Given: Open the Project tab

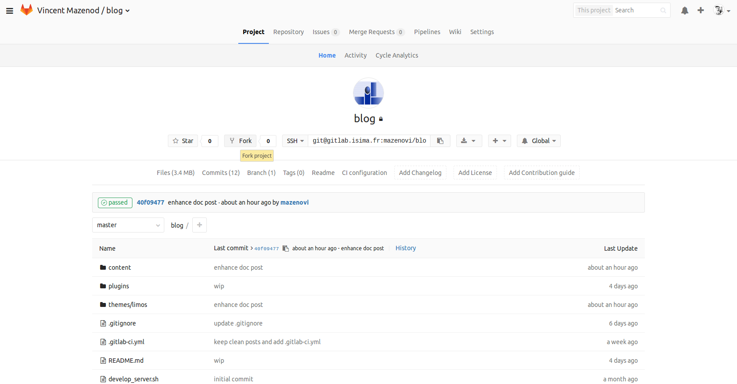Looking at the screenshot, I should (x=253, y=32).
